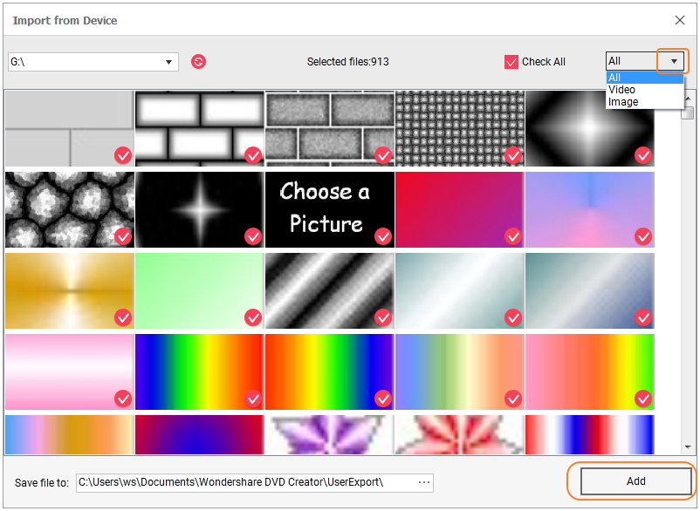The height and width of the screenshot is (511, 700).
Task: Select the red-to-purple gradient thumbnail
Action: [x=459, y=209]
